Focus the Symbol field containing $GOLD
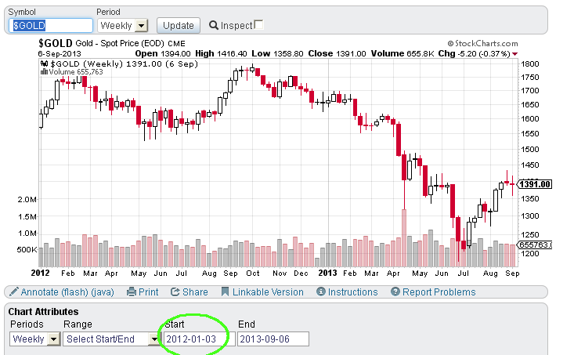The height and width of the screenshot is (355, 574). (51, 26)
